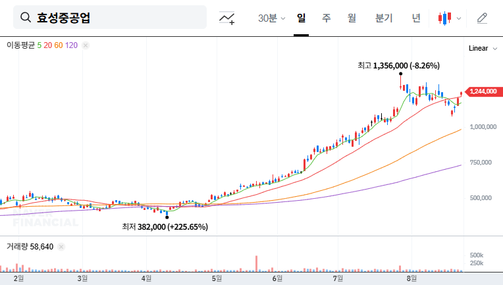The image size is (503, 285).
Task: Click the tallest volume bar in late May
Action: coord(257,264)
